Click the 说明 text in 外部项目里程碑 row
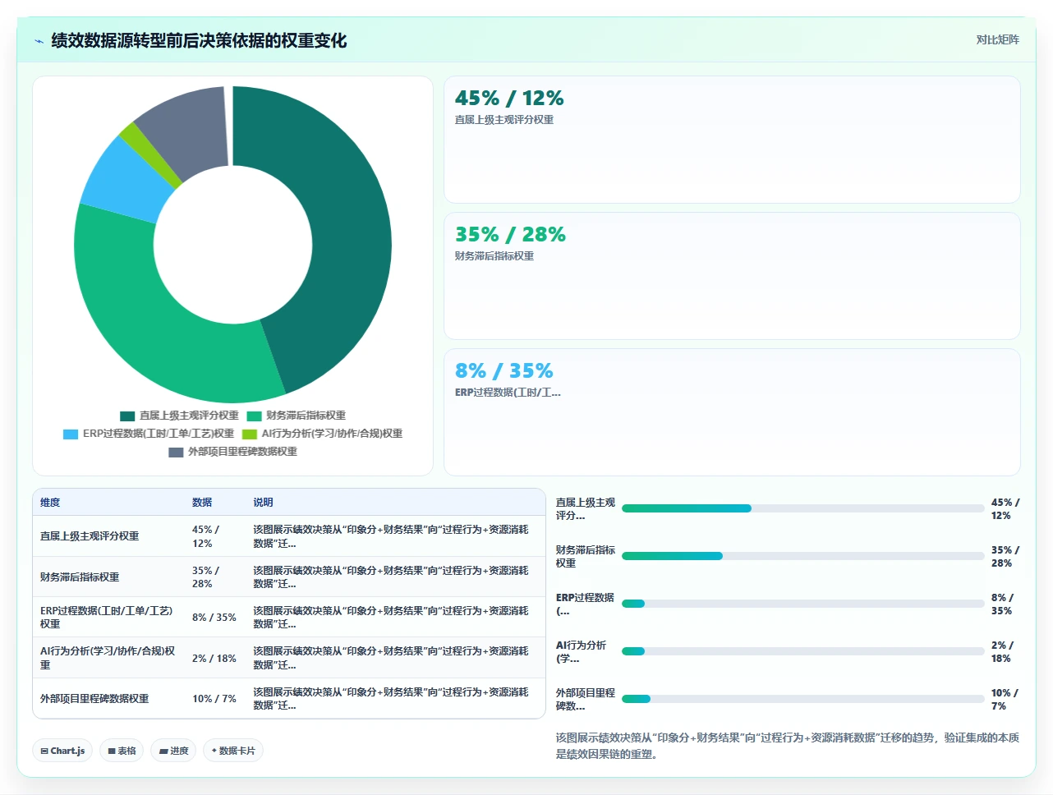 click(391, 699)
